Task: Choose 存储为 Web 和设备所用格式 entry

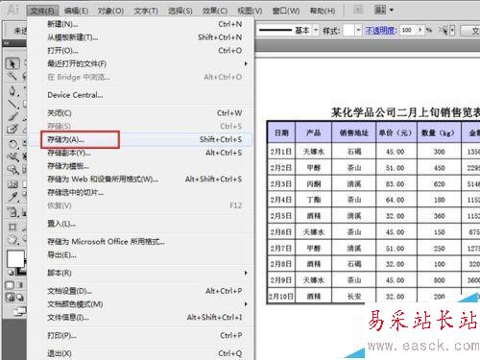Action: 140,180
